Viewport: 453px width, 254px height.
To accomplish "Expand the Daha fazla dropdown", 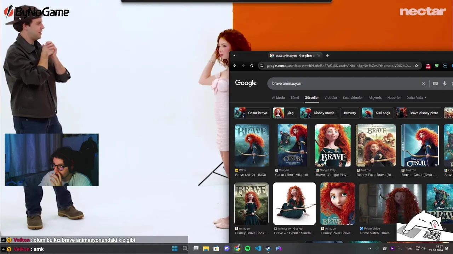I will click(x=416, y=98).
